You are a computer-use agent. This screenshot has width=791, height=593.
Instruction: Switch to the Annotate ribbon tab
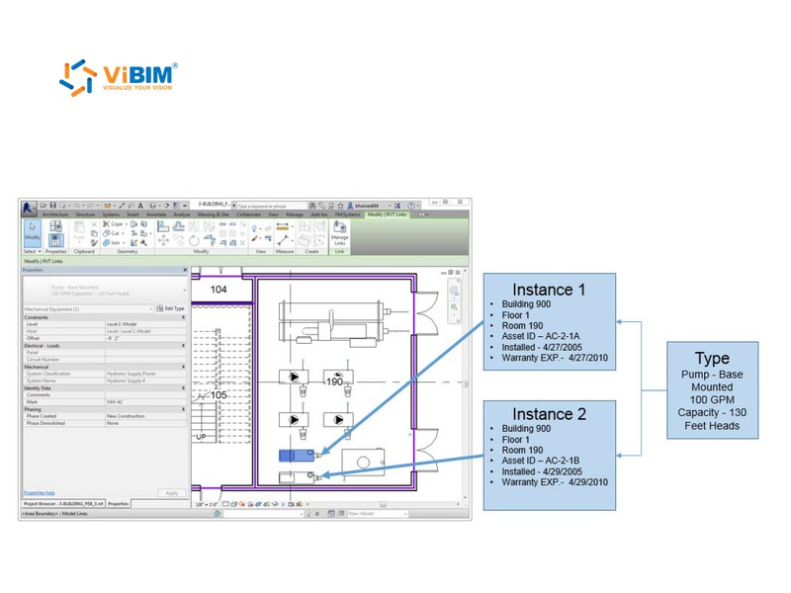click(156, 214)
